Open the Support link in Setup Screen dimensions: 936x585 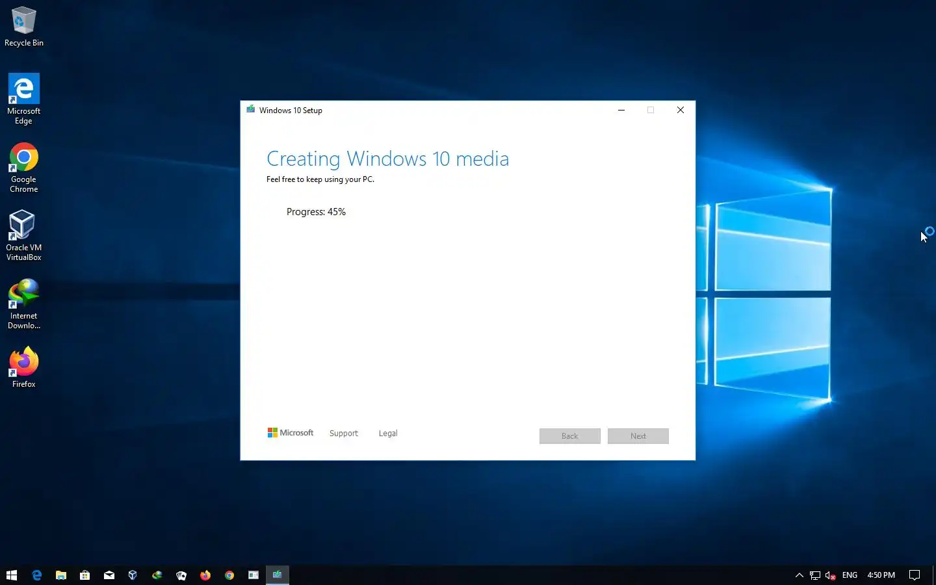point(344,434)
